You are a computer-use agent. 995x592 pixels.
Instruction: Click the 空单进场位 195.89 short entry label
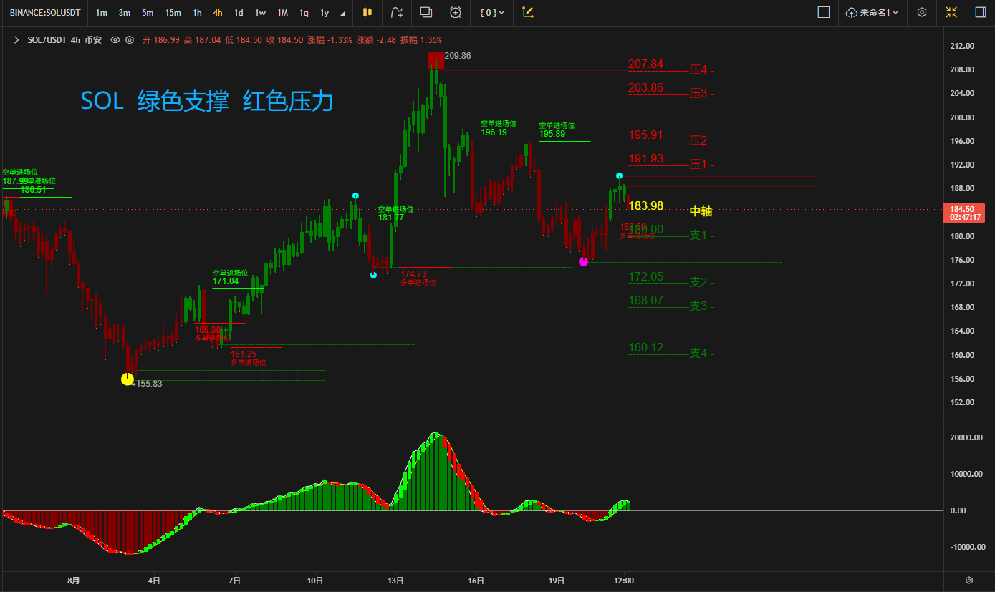(x=557, y=130)
